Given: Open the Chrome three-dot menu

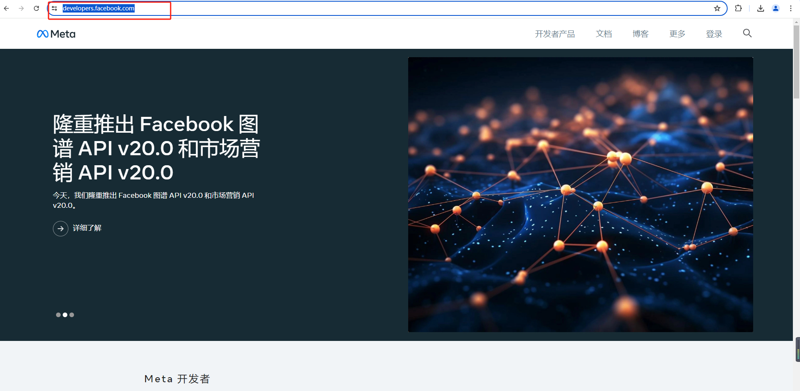Looking at the screenshot, I should pyautogui.click(x=791, y=8).
